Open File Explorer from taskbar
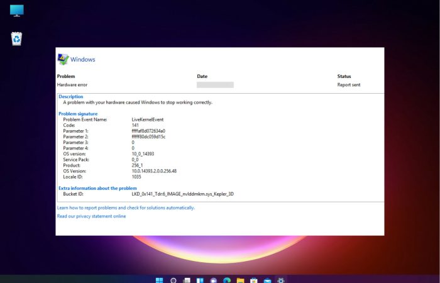 tap(241, 280)
